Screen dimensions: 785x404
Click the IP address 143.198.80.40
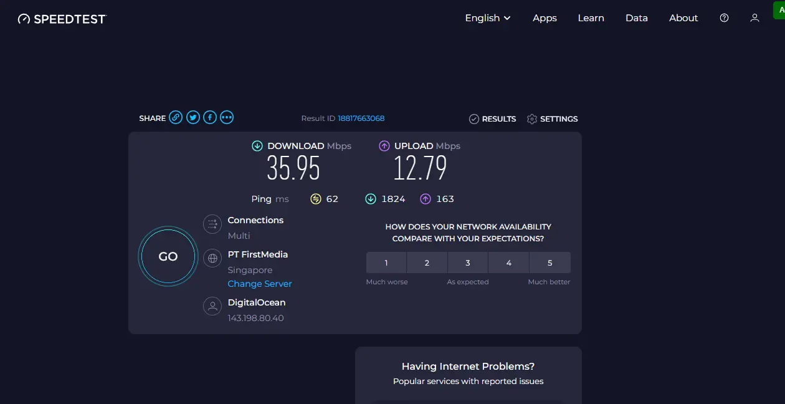point(255,318)
